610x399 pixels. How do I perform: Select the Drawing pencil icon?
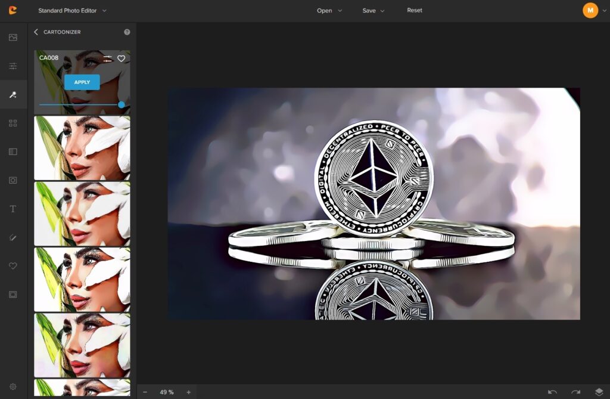[13, 237]
